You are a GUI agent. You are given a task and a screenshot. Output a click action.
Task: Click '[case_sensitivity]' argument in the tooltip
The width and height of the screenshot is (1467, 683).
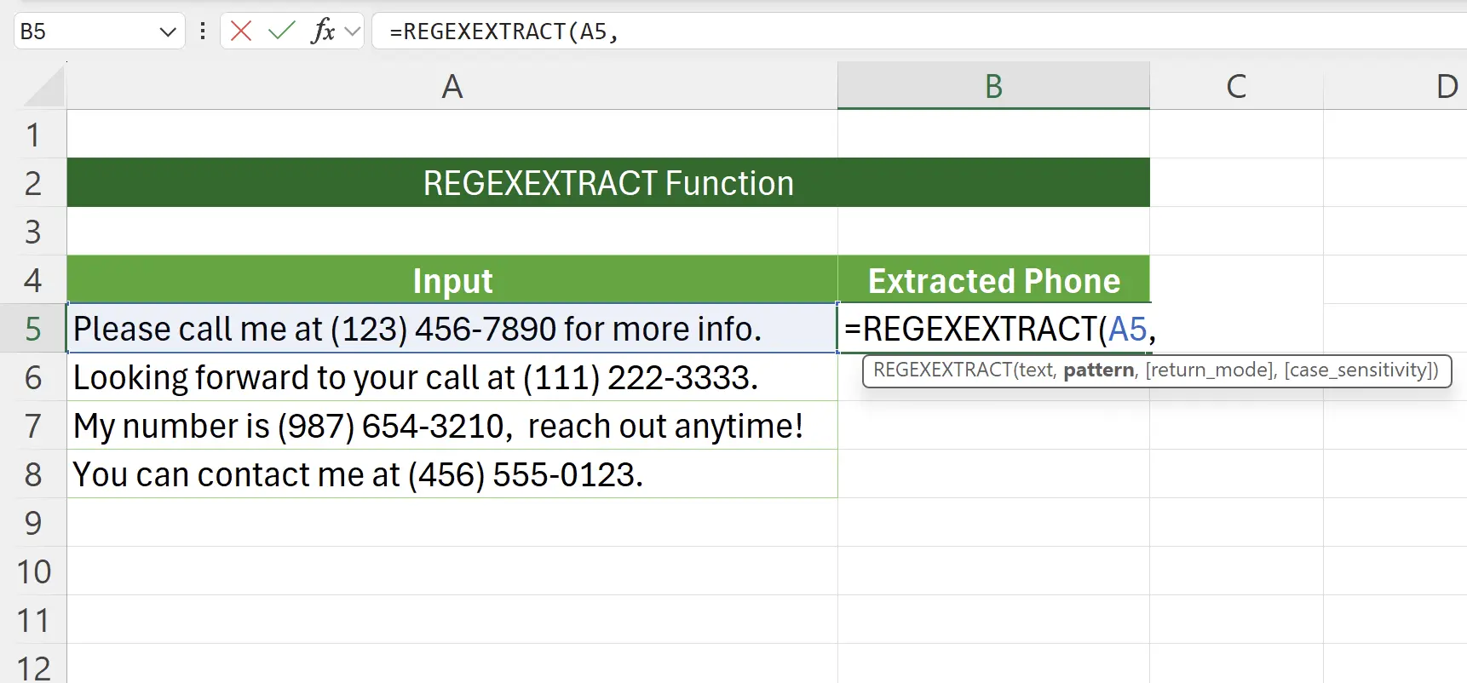pyautogui.click(x=1361, y=370)
